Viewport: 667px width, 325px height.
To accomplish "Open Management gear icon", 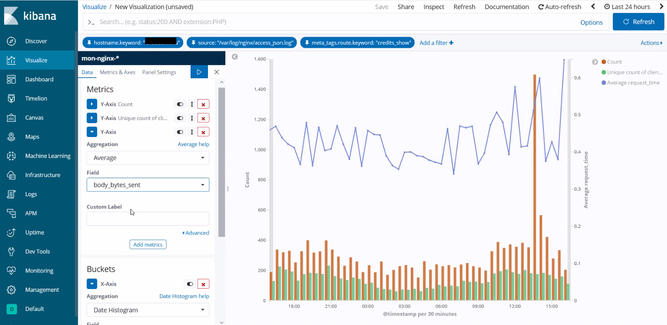I will (x=11, y=290).
